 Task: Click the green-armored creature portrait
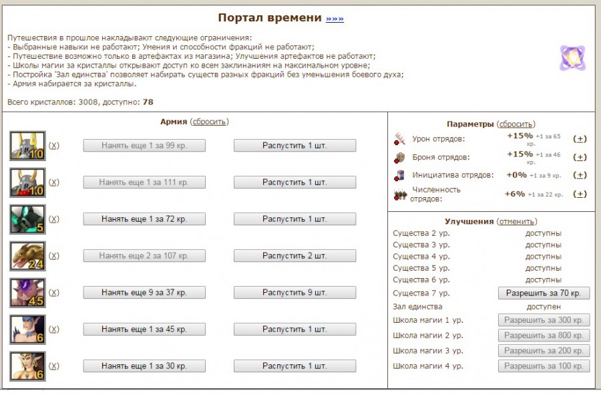tap(27, 219)
